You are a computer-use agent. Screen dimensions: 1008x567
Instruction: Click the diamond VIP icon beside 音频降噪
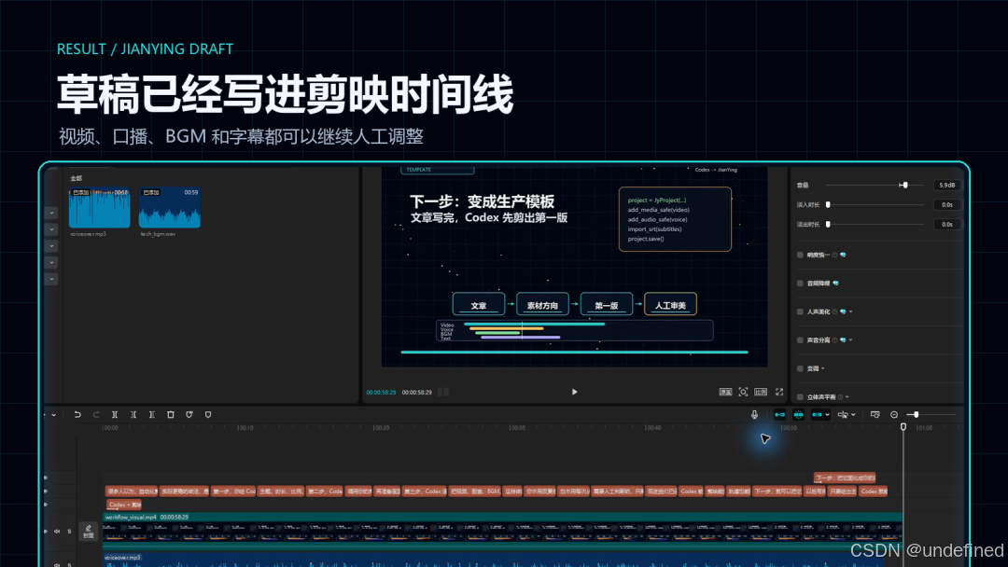pos(835,283)
